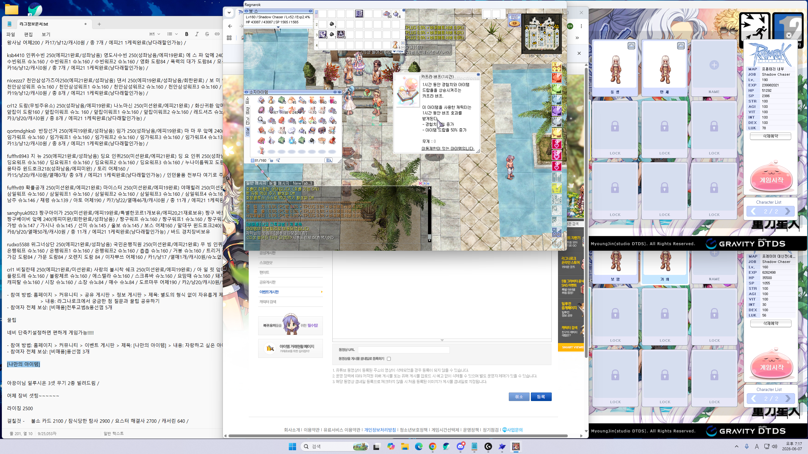Toggle the inventory lock icon
This screenshot has height=454, width=808.
point(271,160)
